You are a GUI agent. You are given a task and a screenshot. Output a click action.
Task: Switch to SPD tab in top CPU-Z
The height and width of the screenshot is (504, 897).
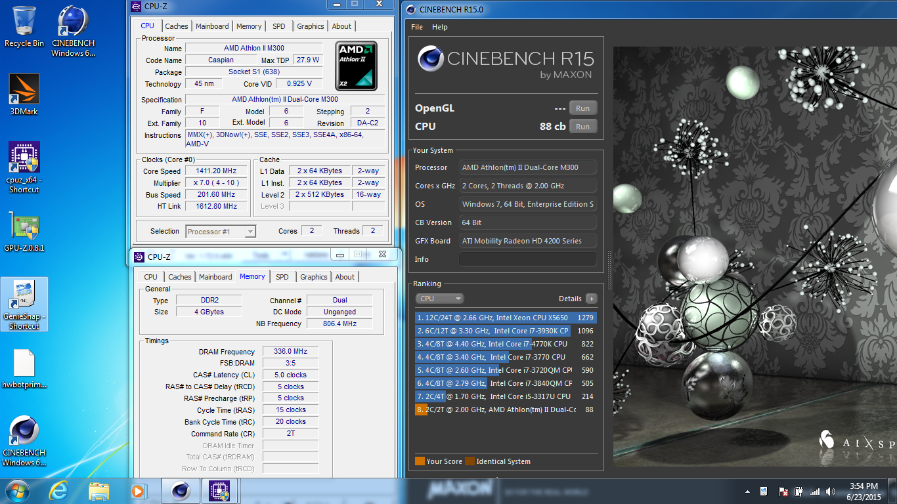coord(279,26)
